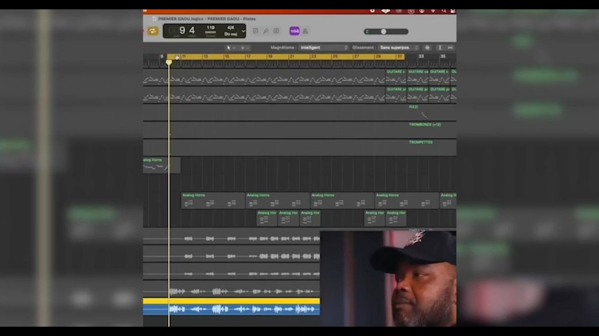Select the short Analog Hor region at bar 18
The width and height of the screenshot is (599, 336).
click(267, 218)
